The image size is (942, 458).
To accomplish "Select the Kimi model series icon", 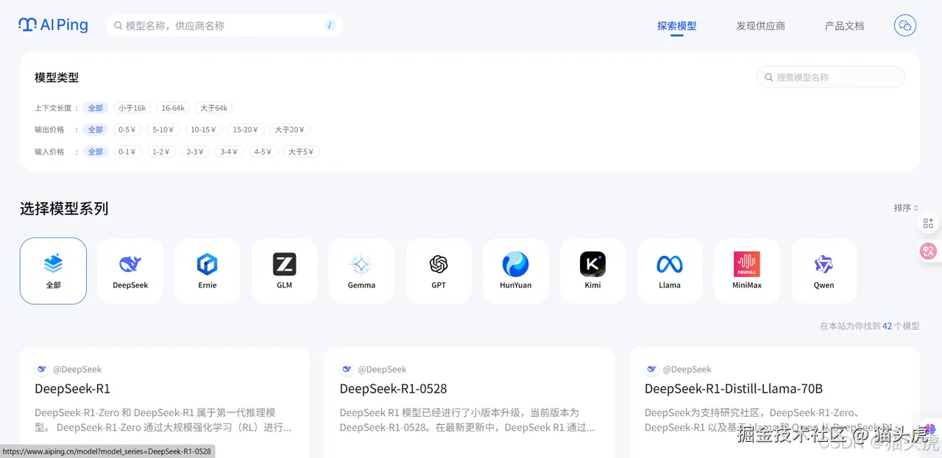I will click(592, 270).
